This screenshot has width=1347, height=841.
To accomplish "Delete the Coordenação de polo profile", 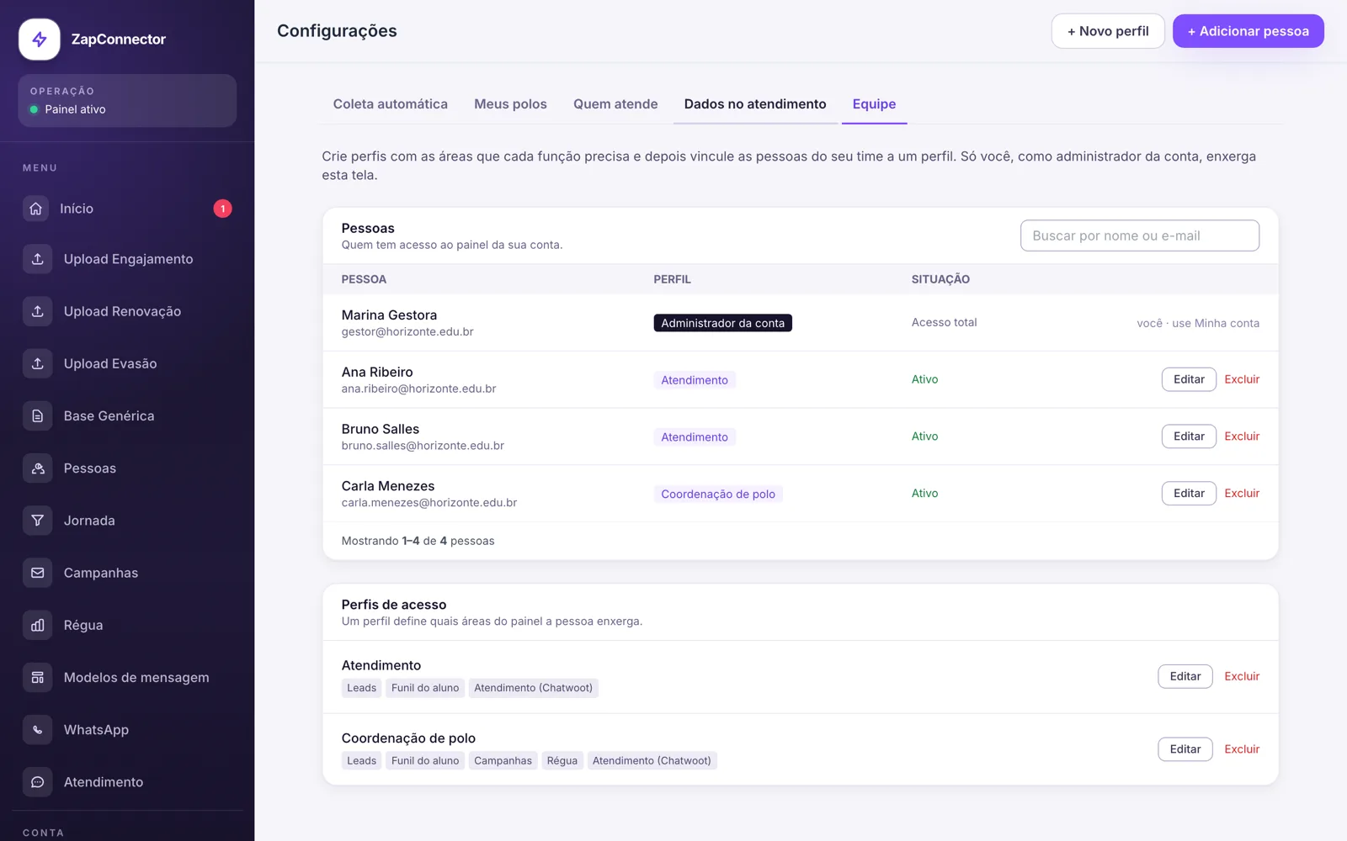I will pos(1242,749).
